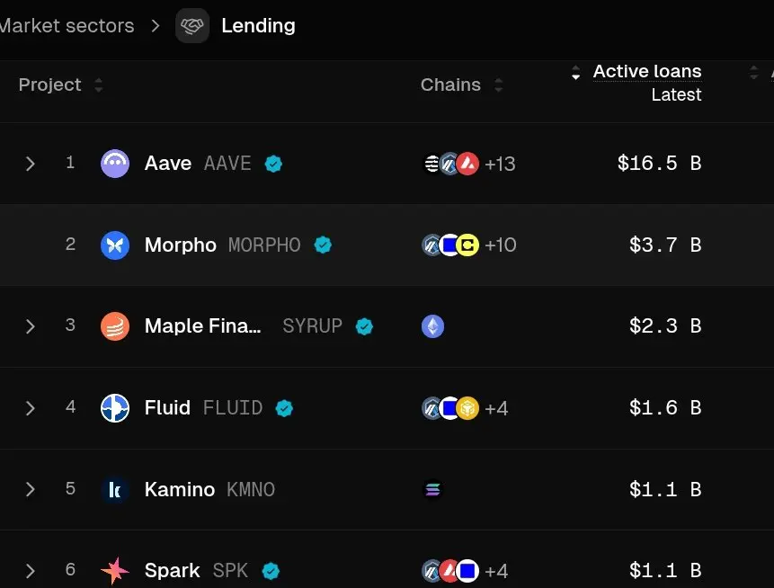The height and width of the screenshot is (588, 774).
Task: Go back to Market sectors breadcrumb
Action: (x=67, y=26)
